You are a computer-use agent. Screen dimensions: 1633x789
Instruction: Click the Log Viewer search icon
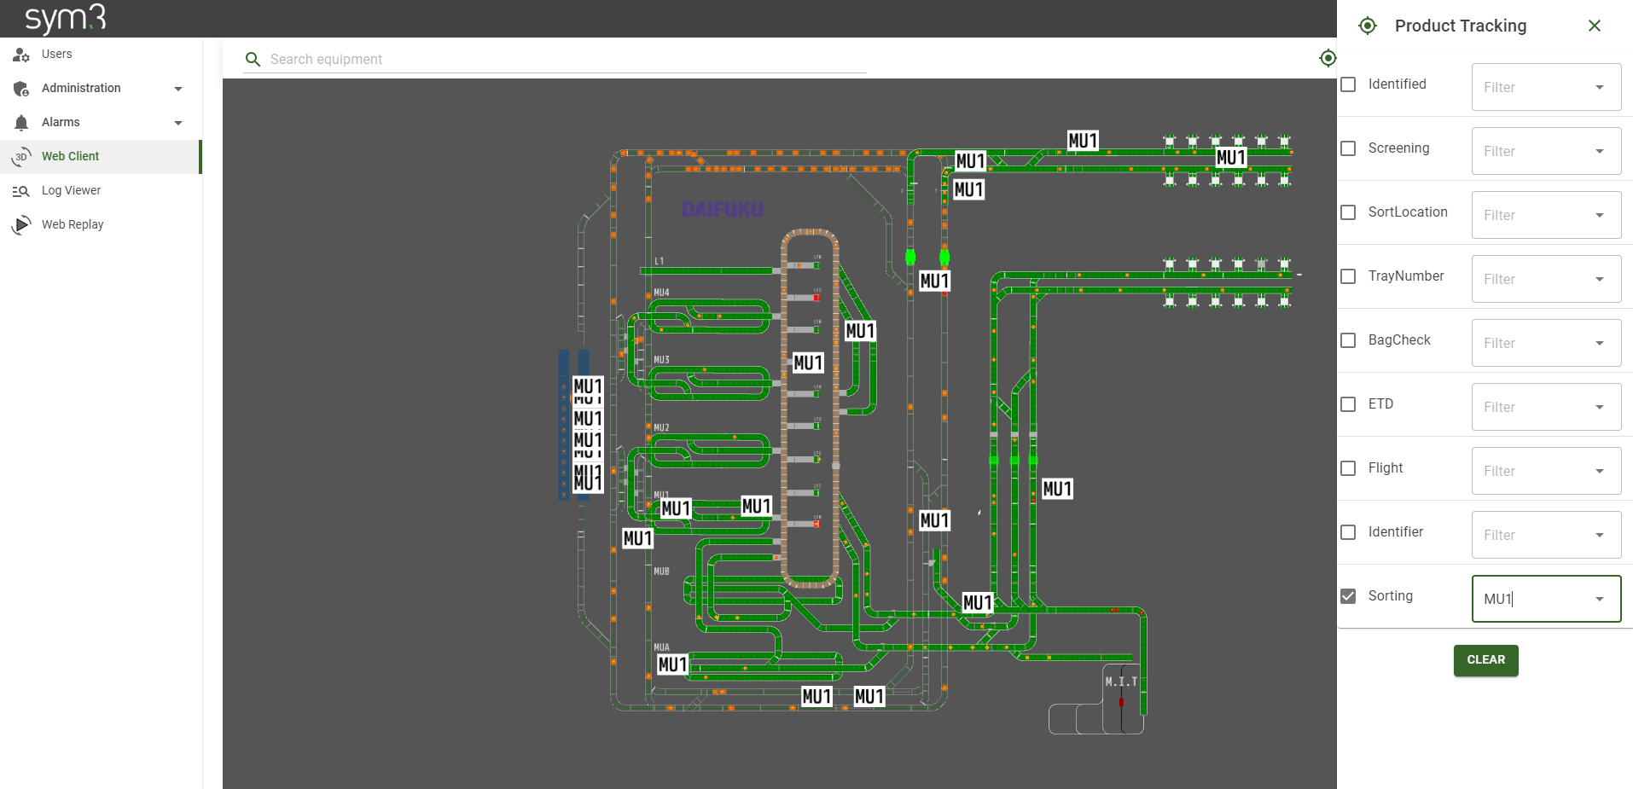coord(21,191)
